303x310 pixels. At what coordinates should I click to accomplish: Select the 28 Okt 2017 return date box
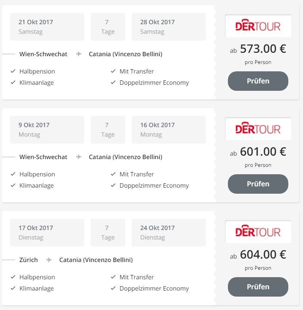click(169, 27)
